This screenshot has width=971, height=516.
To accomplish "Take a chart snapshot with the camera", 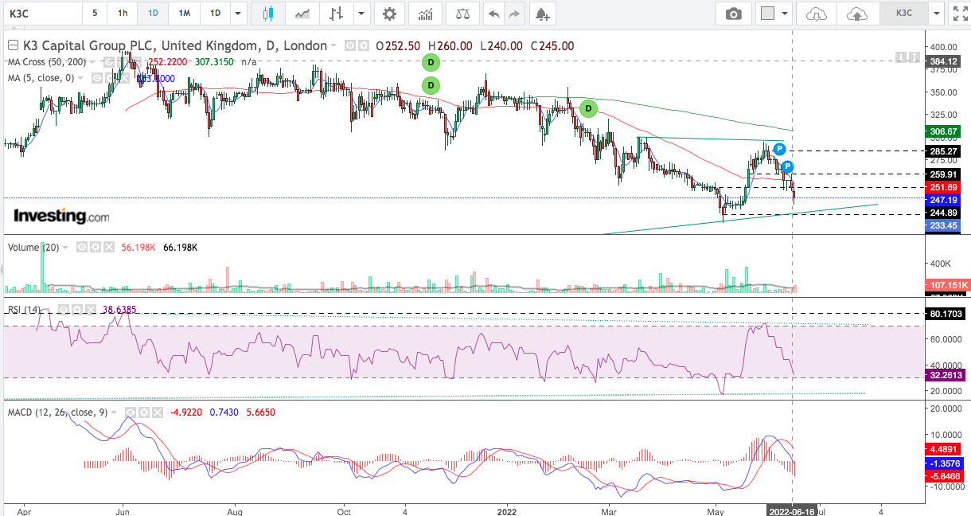I will (733, 14).
